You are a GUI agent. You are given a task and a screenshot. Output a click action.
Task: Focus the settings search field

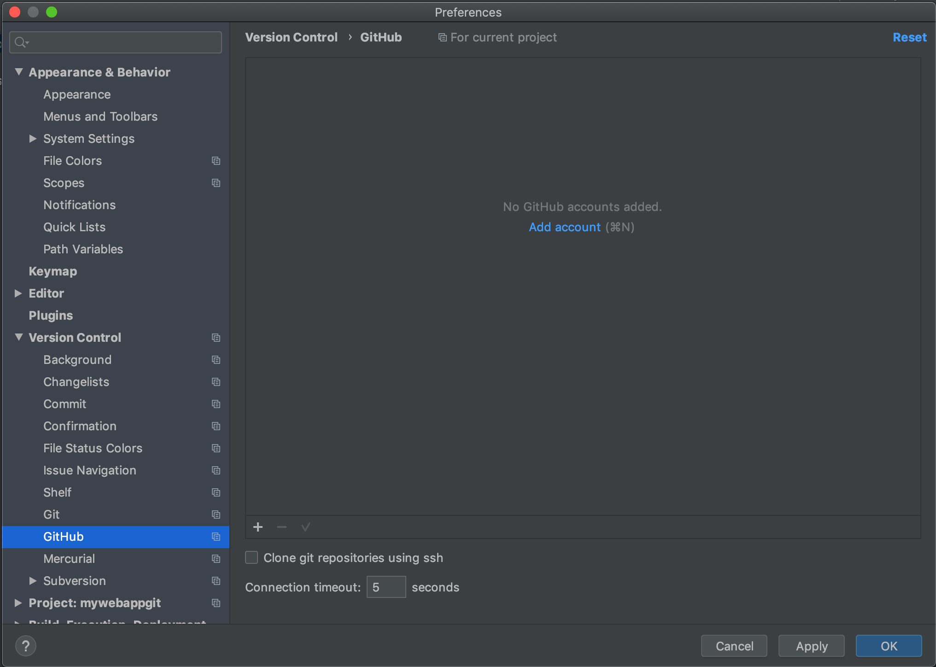pos(116,42)
